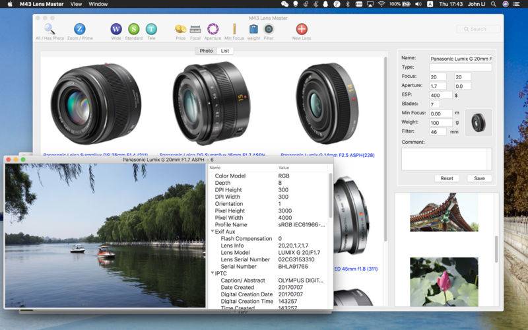Add a New Lens with plus icon
Image resolution: width=528 pixels, height=330 pixels.
[302, 29]
